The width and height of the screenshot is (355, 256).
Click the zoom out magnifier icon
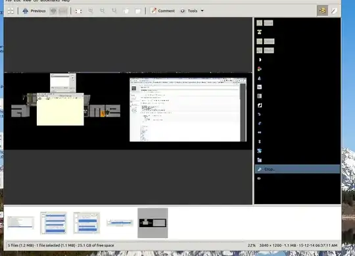[103, 11]
